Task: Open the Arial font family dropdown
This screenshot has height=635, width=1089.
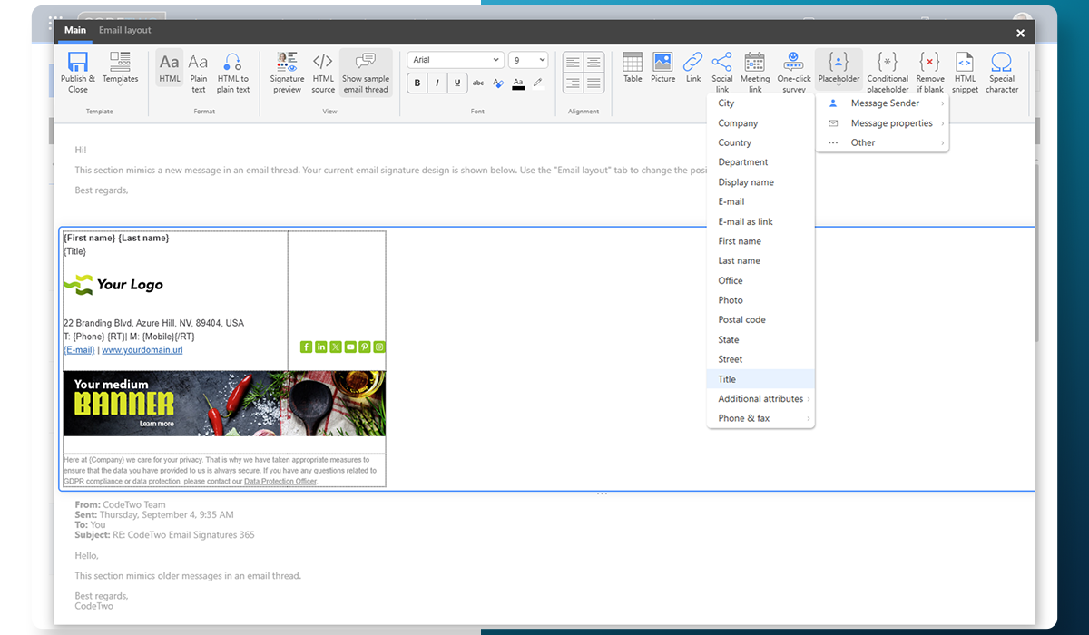Action: (455, 60)
